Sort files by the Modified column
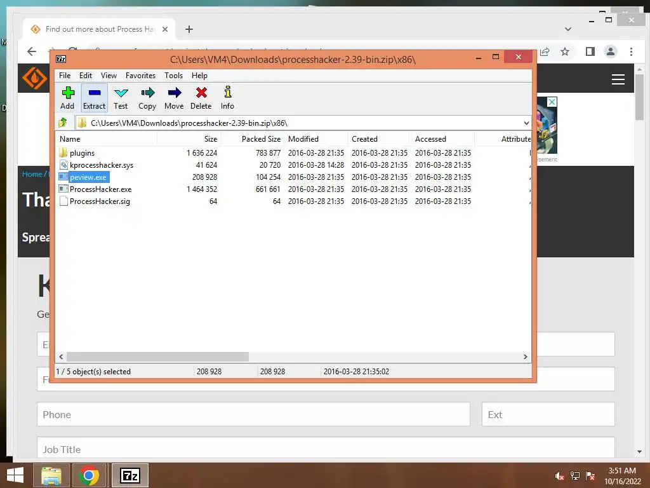Image resolution: width=650 pixels, height=488 pixels. coord(316,139)
